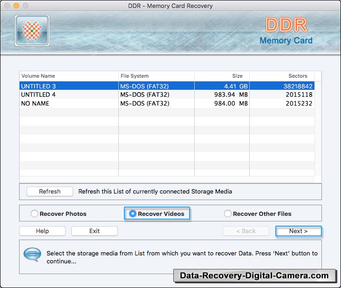Sort by File System column header
The height and width of the screenshot is (288, 341).
157,76
